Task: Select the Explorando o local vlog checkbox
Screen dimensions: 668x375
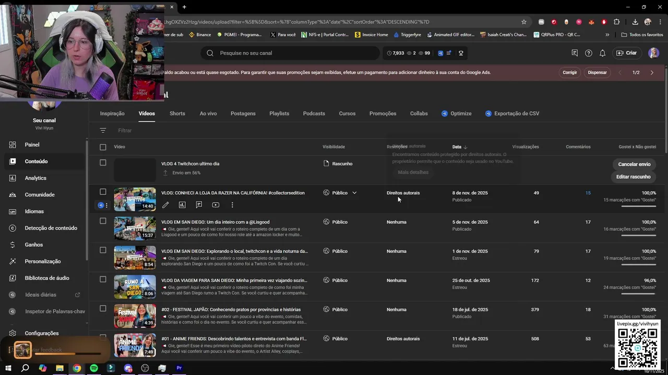Action: [x=103, y=250]
